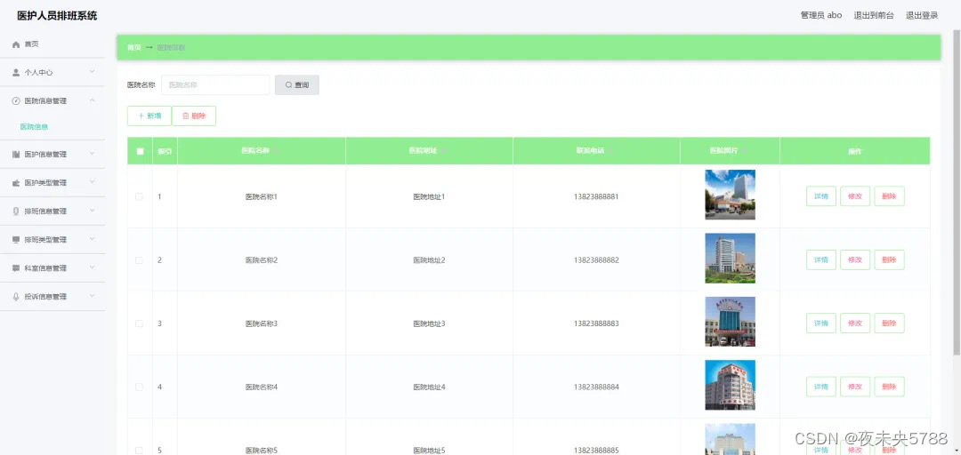The image size is (961, 455).
Task: Click the home icon beside 首页
Action: click(x=17, y=44)
